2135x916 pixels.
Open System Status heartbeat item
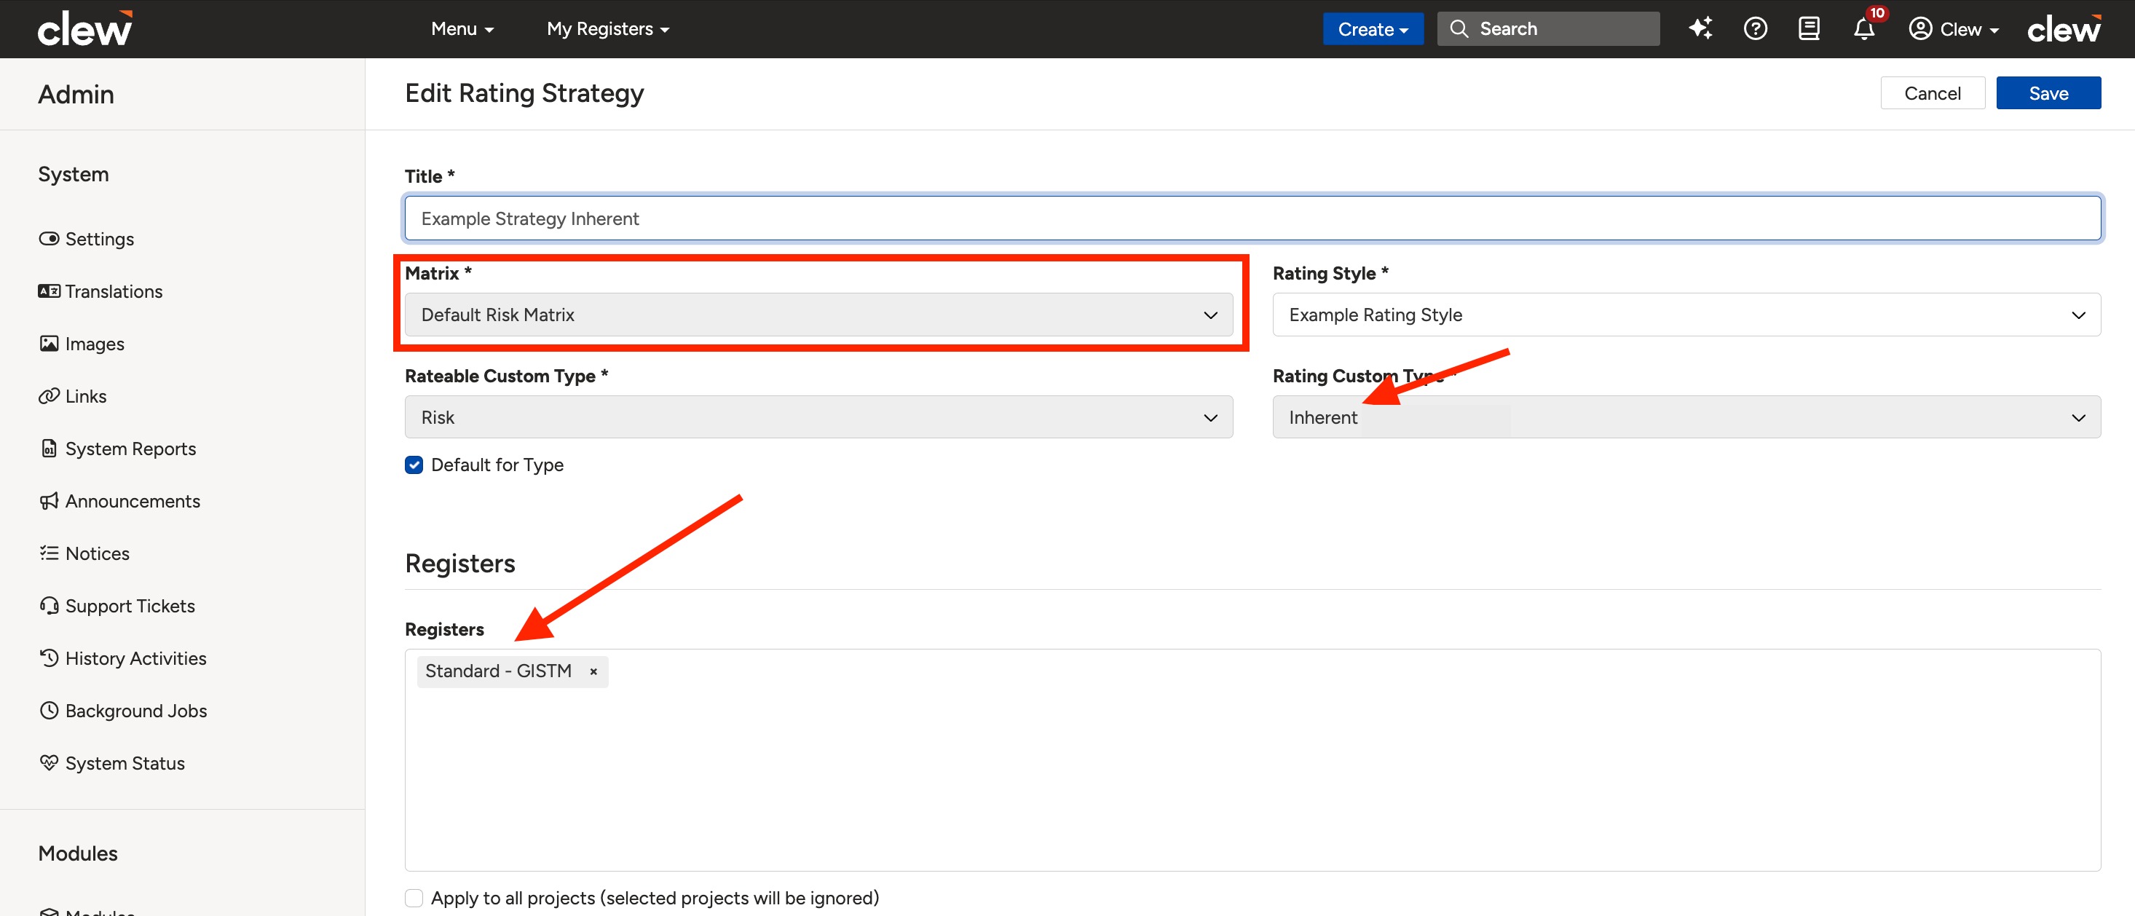(x=111, y=764)
